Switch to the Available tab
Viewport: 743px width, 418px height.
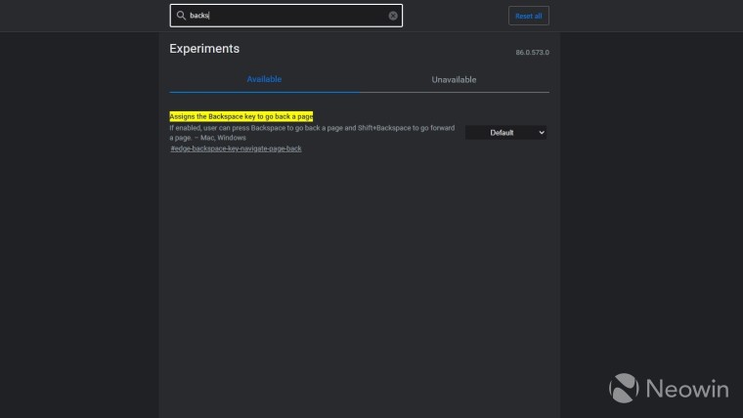[x=264, y=79]
